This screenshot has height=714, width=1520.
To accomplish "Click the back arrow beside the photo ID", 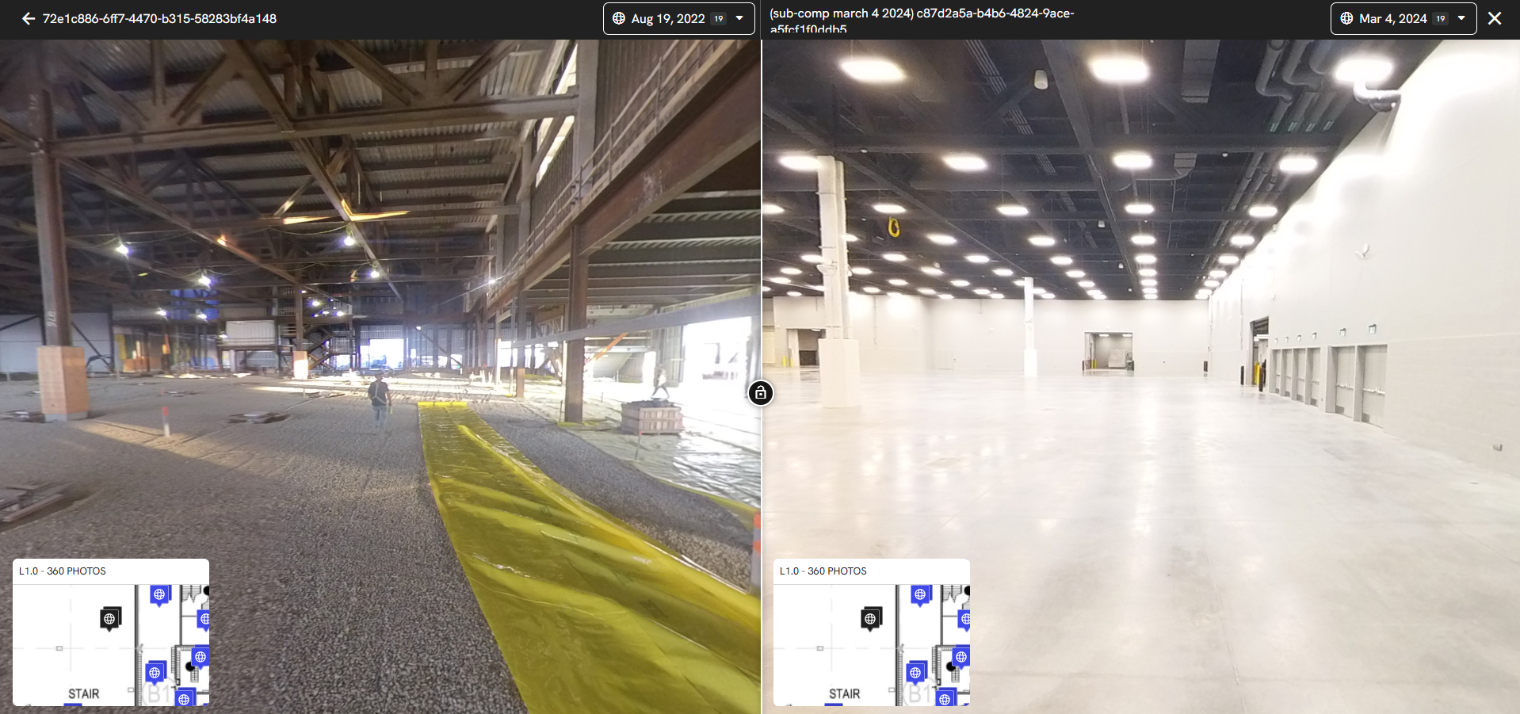I will (29, 18).
